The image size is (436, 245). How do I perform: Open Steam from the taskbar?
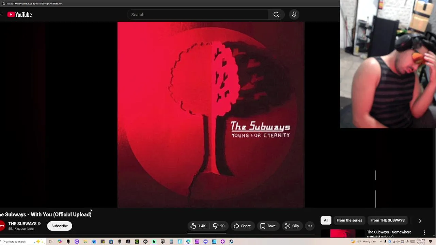231,242
